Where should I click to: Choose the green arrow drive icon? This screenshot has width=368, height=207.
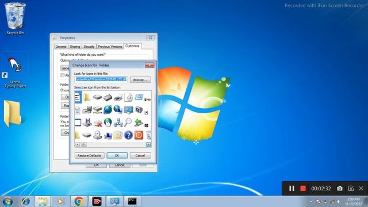(139, 122)
